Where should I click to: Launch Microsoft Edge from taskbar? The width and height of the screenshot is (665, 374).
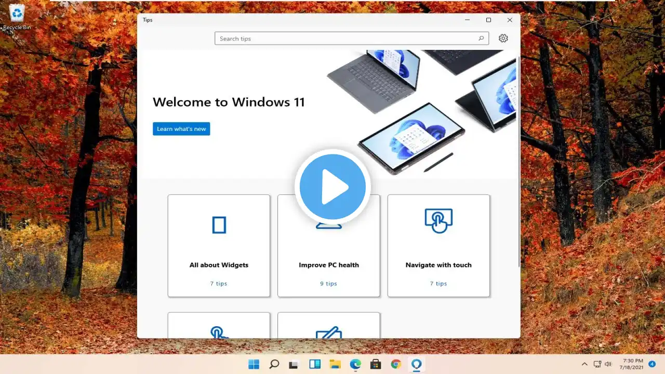[355, 364]
